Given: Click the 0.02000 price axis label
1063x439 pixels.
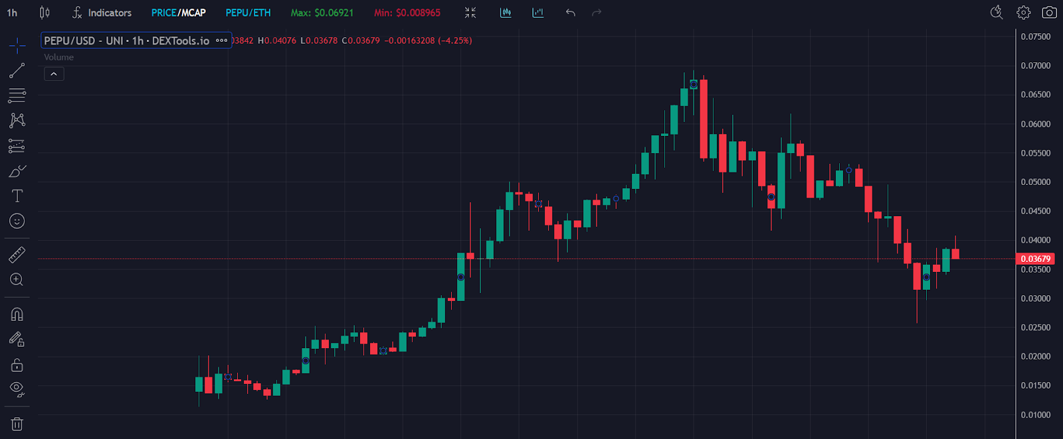Looking at the screenshot, I should click(x=1036, y=356).
